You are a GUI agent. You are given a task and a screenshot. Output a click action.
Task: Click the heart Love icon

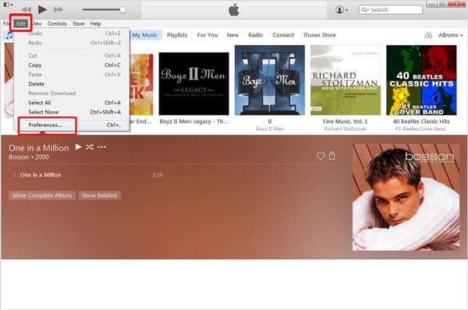pyautogui.click(x=321, y=156)
